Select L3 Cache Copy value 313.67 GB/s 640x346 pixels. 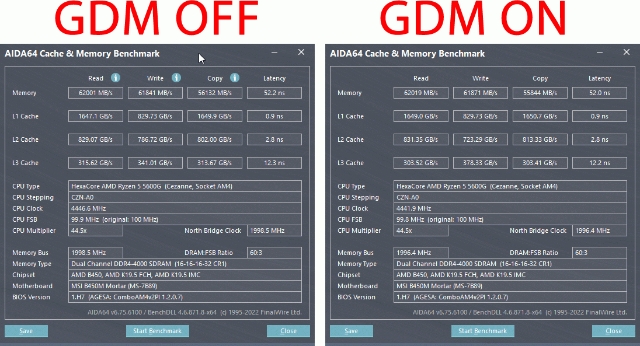[x=215, y=162]
